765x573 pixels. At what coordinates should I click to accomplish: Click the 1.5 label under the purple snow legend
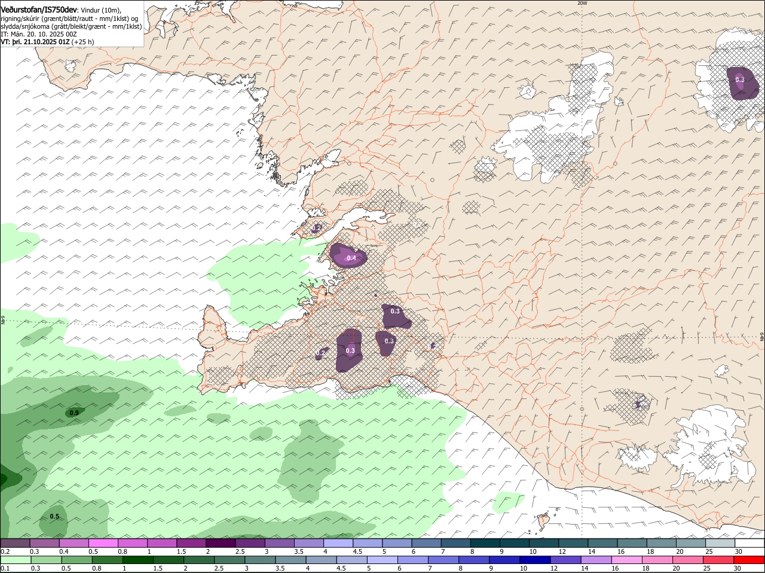(181, 551)
